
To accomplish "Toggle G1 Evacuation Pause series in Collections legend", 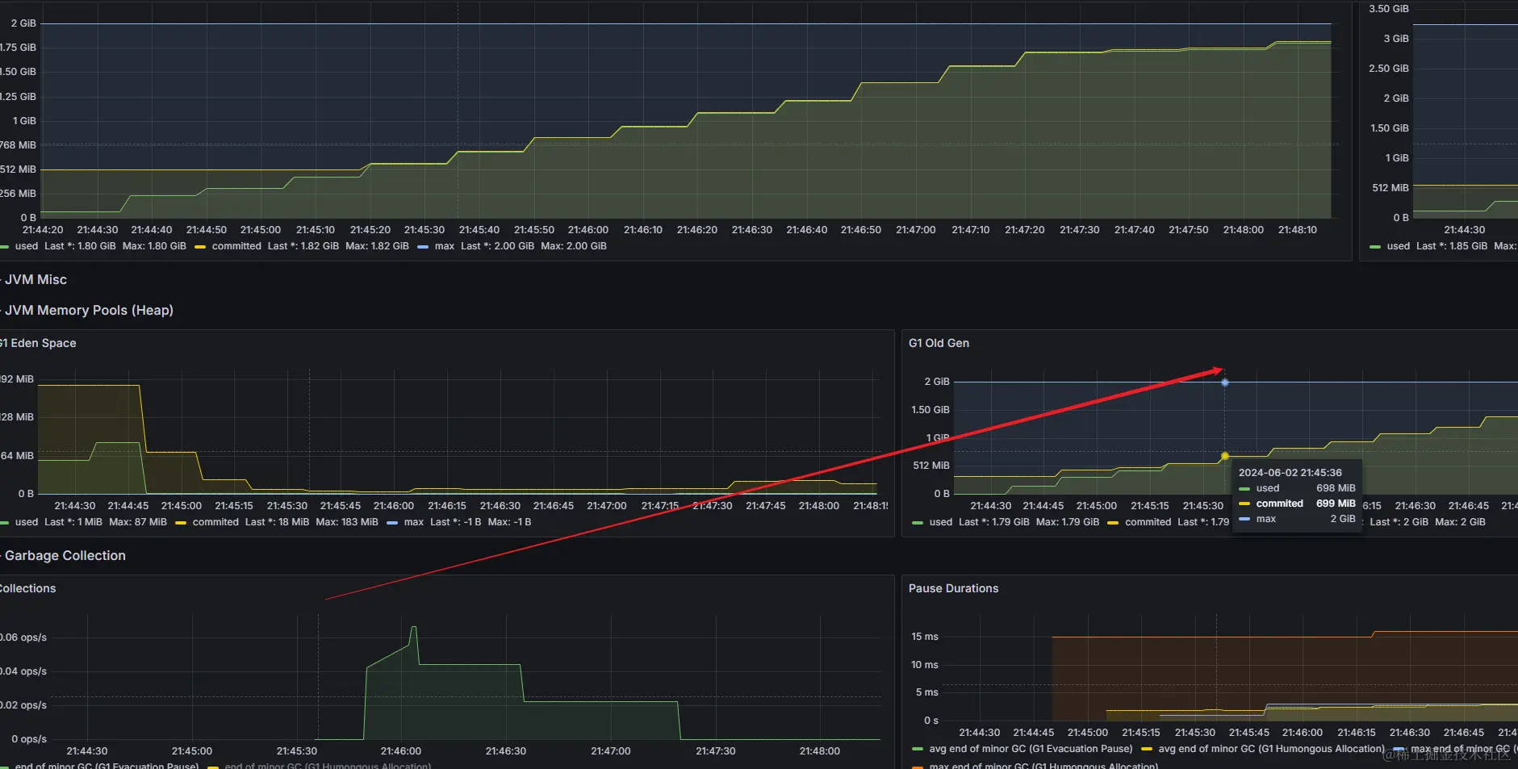I will click(107, 765).
